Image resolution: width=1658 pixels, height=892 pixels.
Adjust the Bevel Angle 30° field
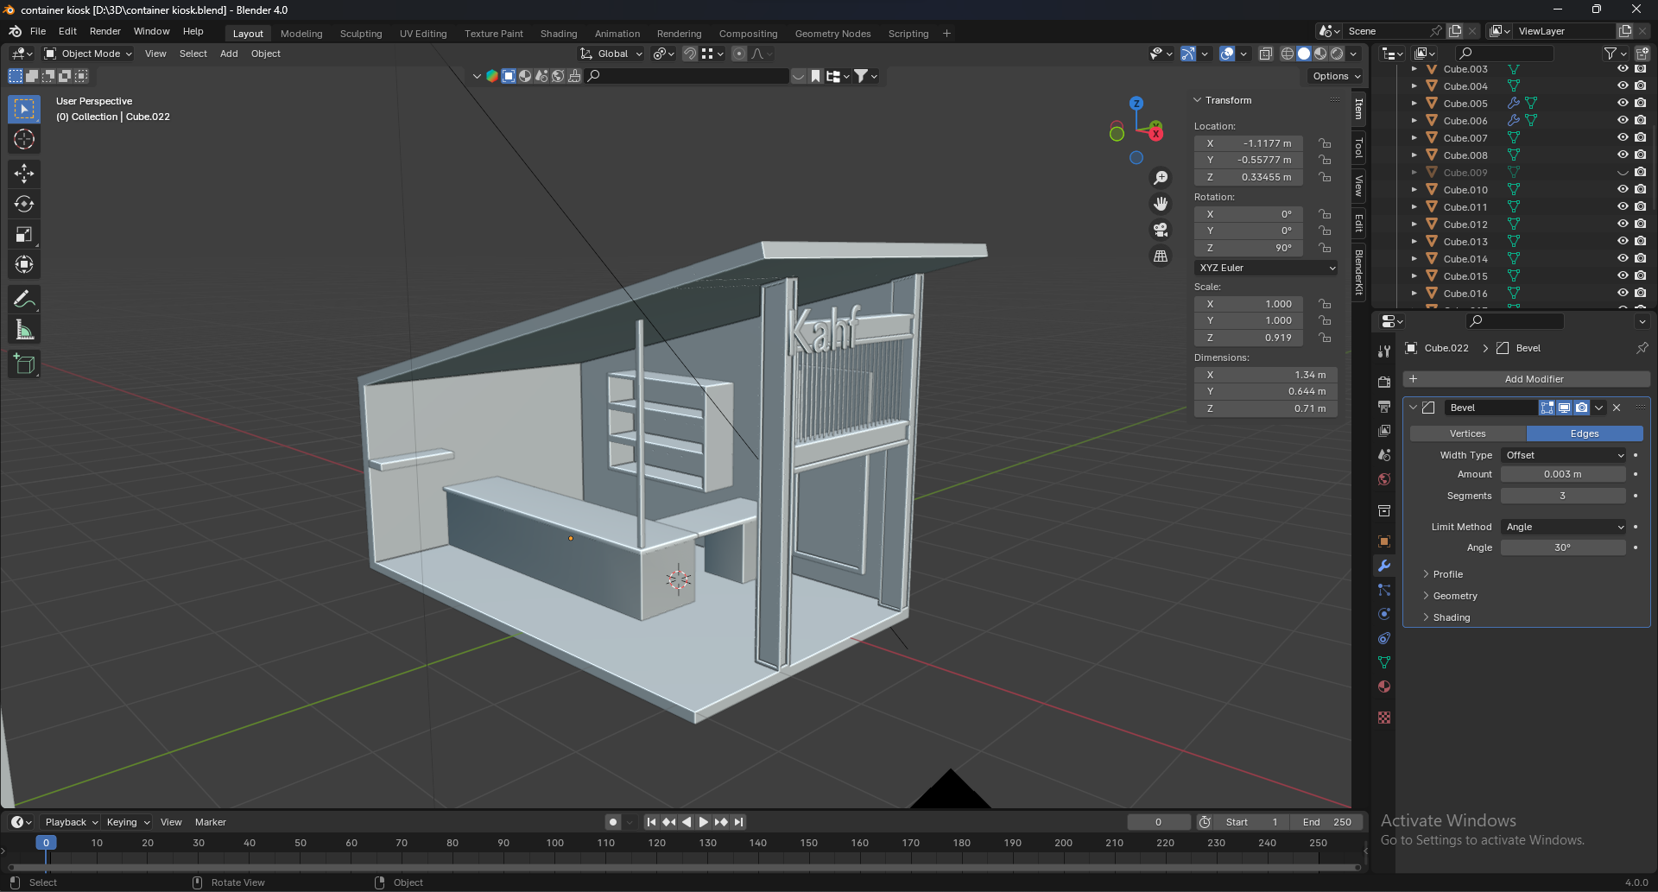pyautogui.click(x=1563, y=547)
